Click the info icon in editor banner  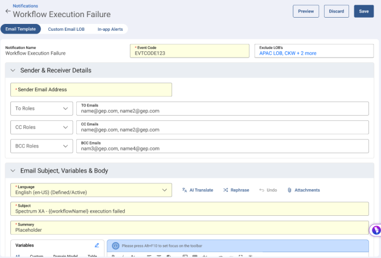[x=116, y=246]
